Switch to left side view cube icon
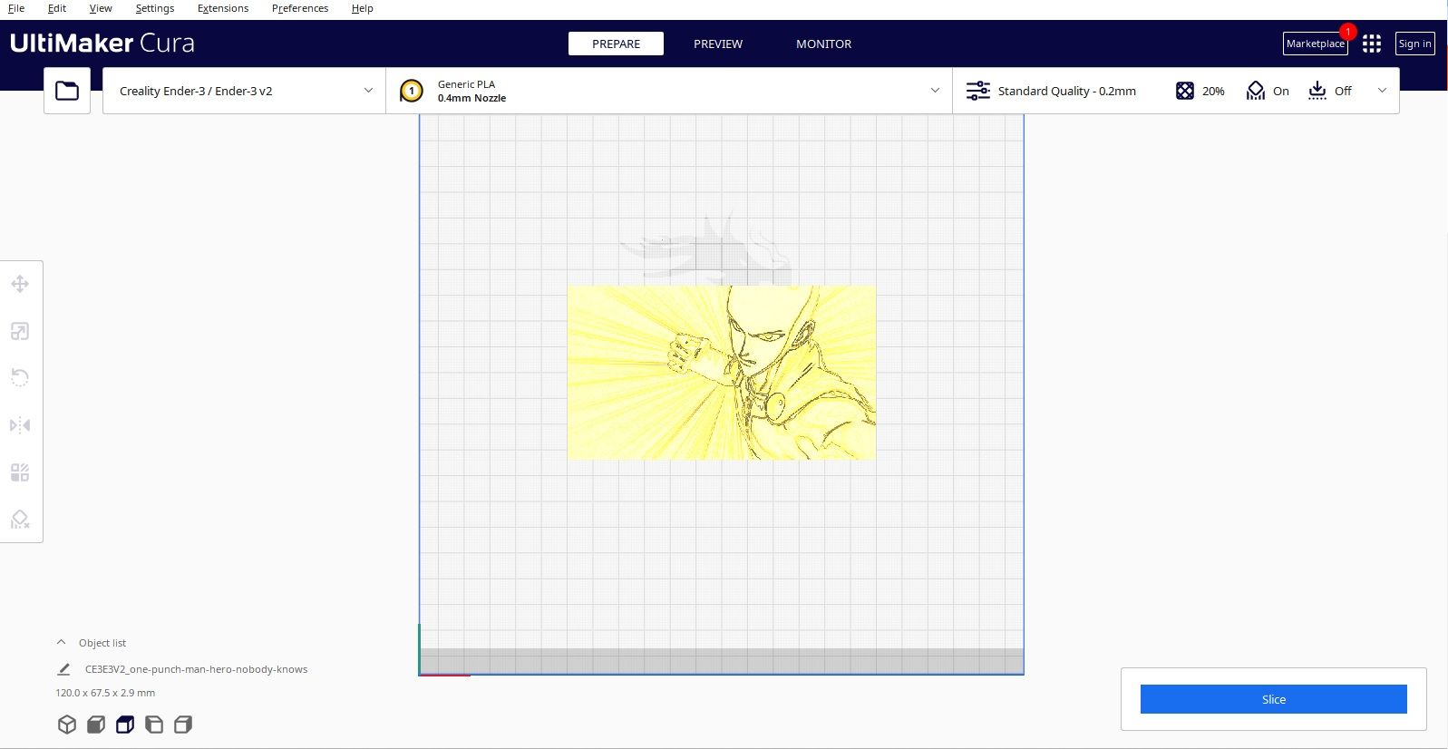 154,725
